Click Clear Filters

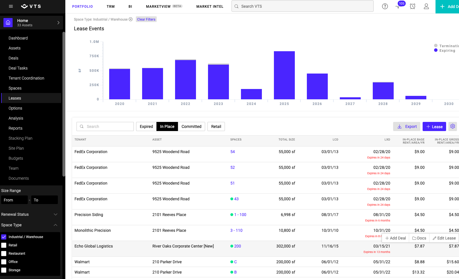point(146,19)
